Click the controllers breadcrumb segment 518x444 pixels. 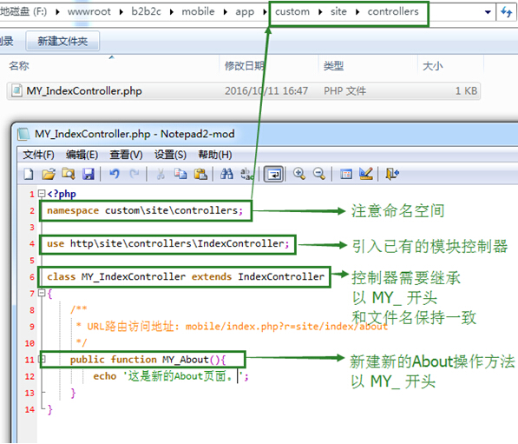pyautogui.click(x=393, y=12)
